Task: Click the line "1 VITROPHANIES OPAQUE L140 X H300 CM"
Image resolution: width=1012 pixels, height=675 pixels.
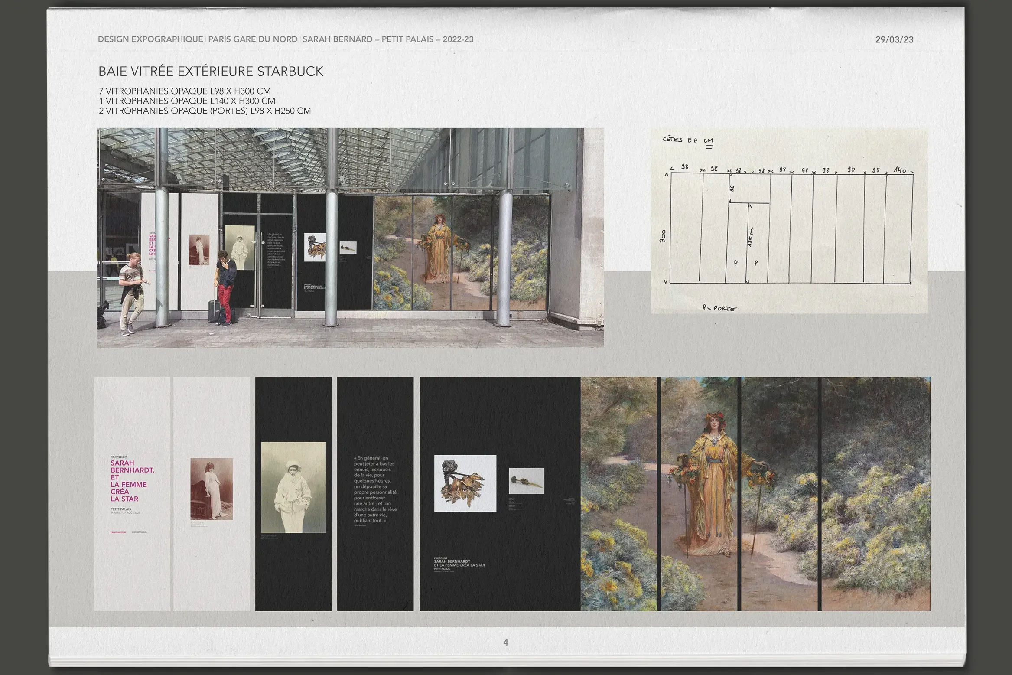Action: (187, 101)
